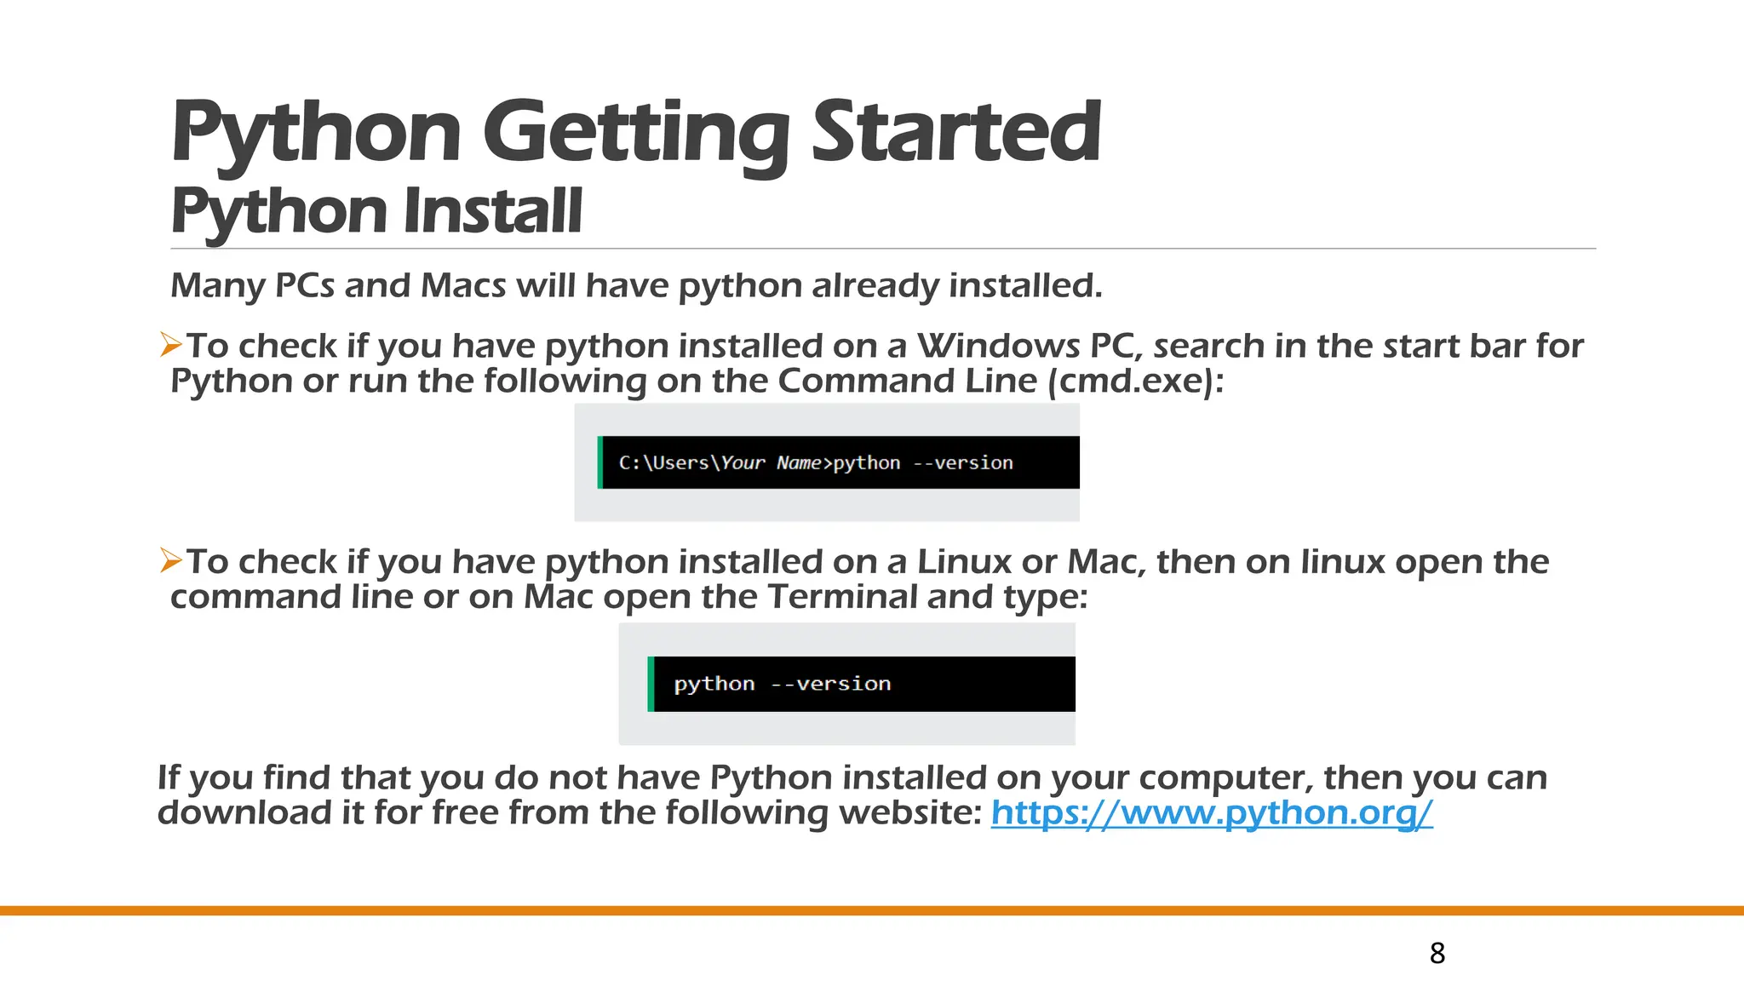Viewport: 1744px width, 981px height.
Task: Click the "(cmd.exe):" text
Action: click(x=1135, y=381)
